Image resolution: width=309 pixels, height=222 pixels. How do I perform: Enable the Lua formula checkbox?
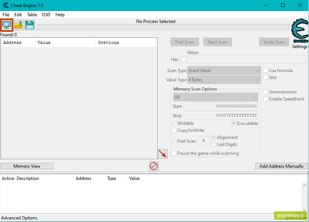tap(266, 71)
